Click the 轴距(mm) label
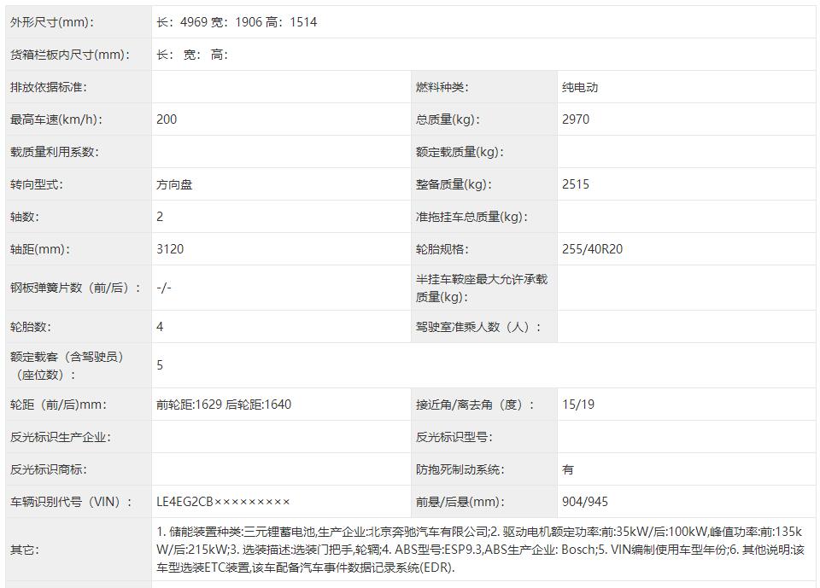This screenshot has width=820, height=588. [x=40, y=249]
